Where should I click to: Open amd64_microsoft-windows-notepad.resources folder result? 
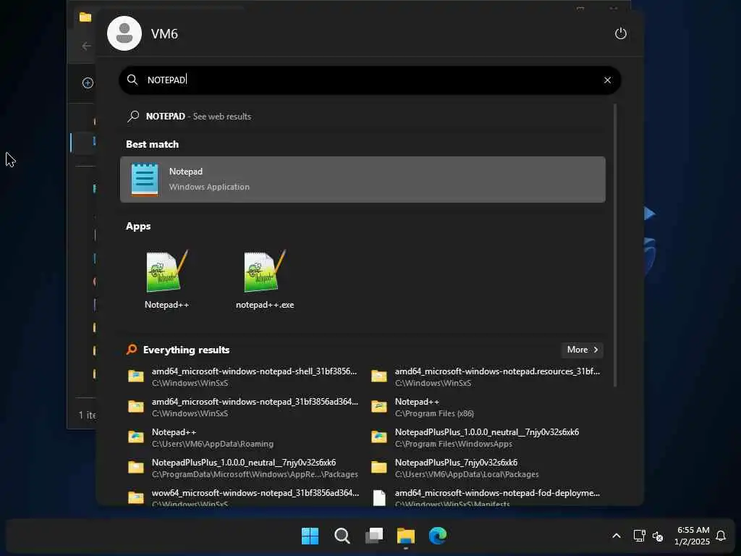(486, 376)
